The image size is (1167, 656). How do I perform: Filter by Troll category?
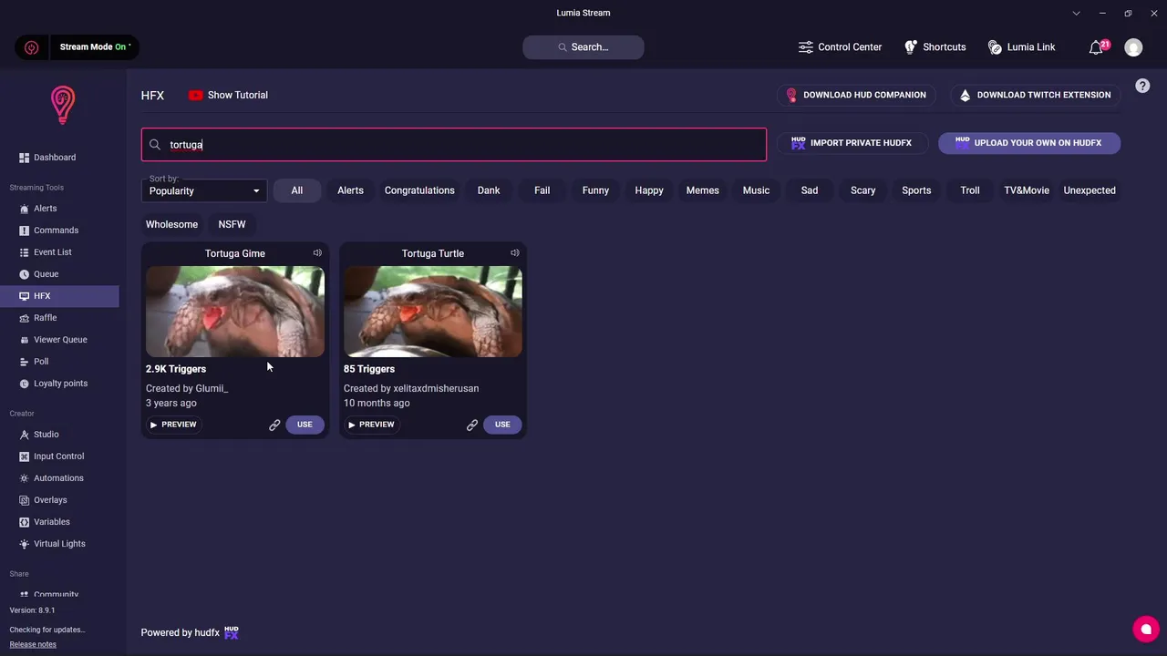[x=970, y=190]
